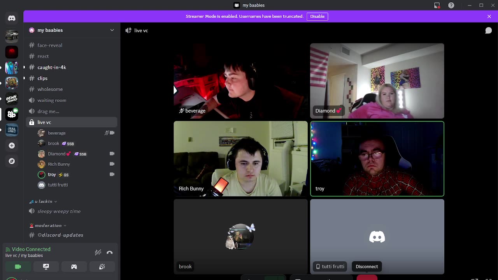Open Discover servers compass icon
The height and width of the screenshot is (280, 498).
12,161
